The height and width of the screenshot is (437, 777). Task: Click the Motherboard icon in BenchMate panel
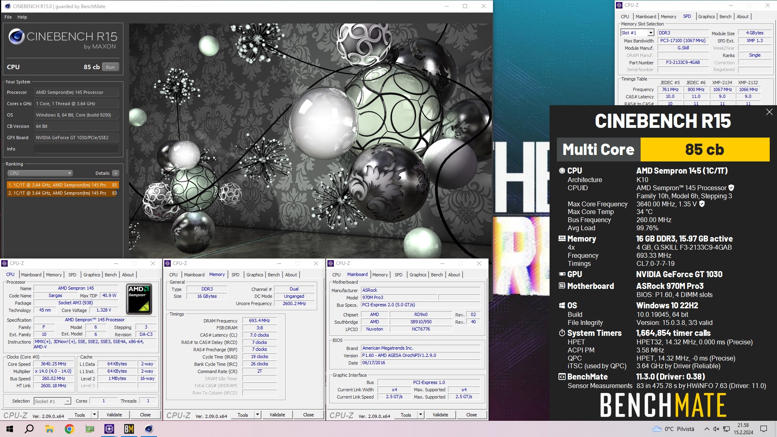[562, 286]
